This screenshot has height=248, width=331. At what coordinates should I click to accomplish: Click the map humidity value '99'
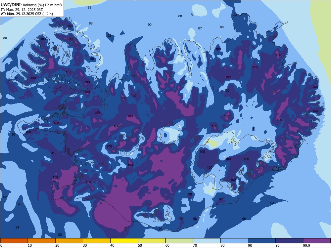coord(190,194)
